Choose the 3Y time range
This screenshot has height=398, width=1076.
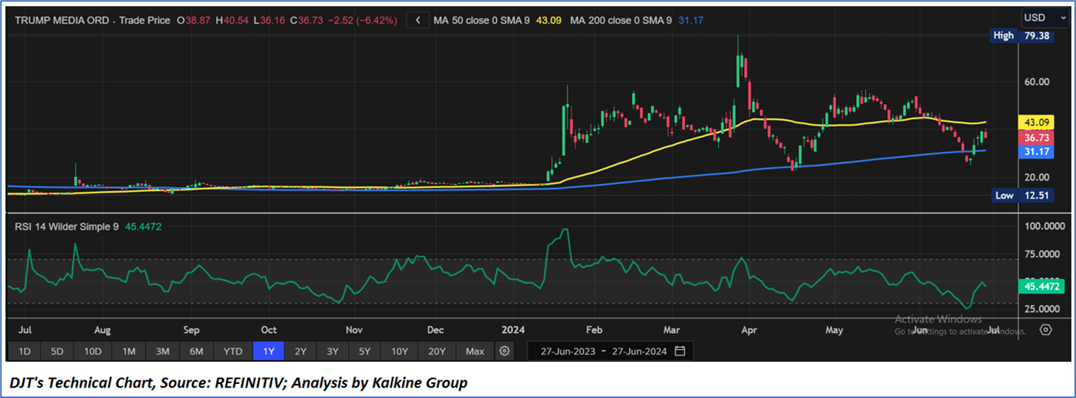[x=333, y=351]
